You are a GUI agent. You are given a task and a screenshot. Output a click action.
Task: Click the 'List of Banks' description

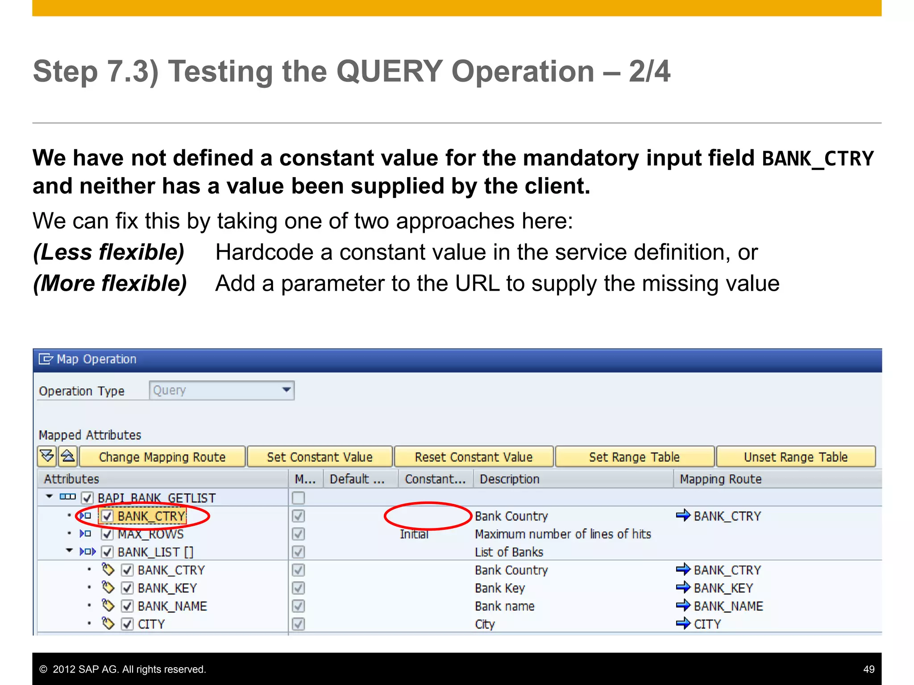point(509,552)
